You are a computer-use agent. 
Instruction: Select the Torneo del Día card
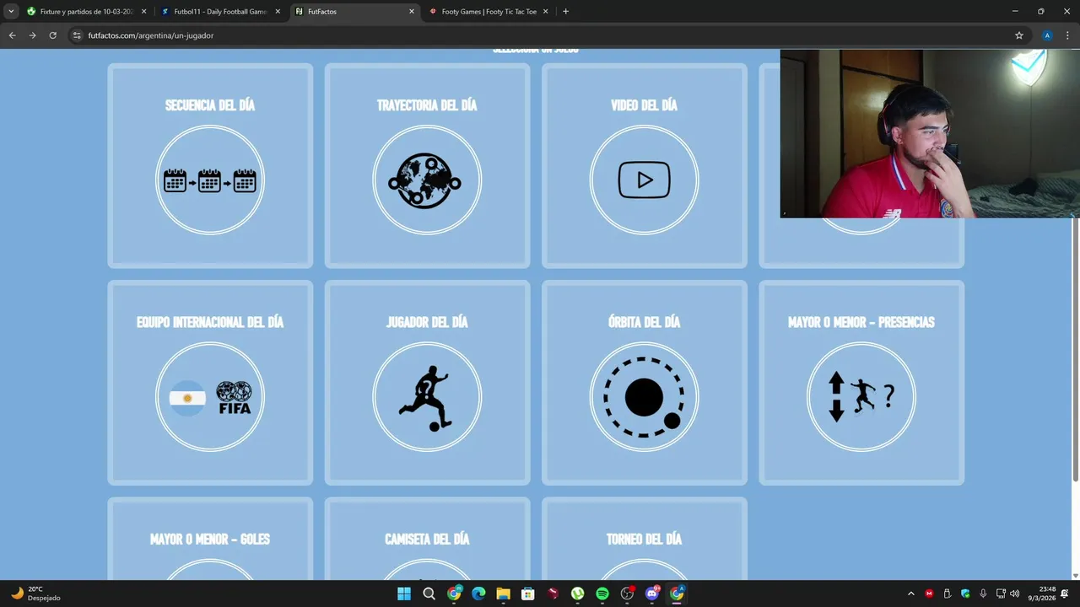(x=644, y=539)
